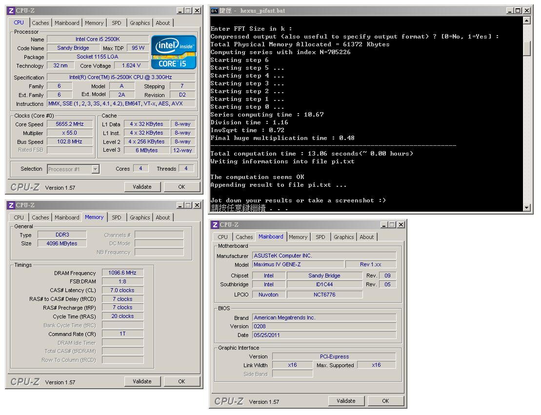Click OK in the CPU tab window
This screenshot has width=541, height=415.
click(x=182, y=187)
